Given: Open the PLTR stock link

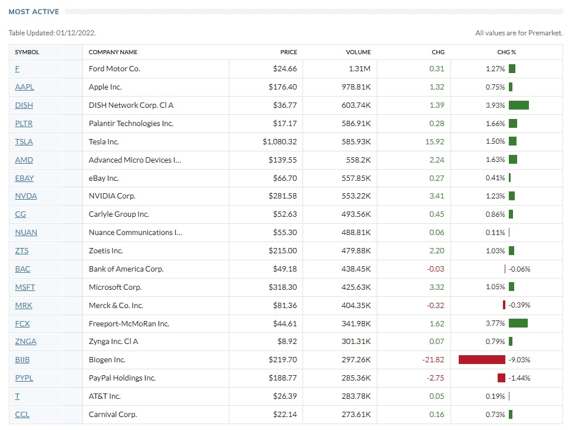Looking at the screenshot, I should (24, 124).
